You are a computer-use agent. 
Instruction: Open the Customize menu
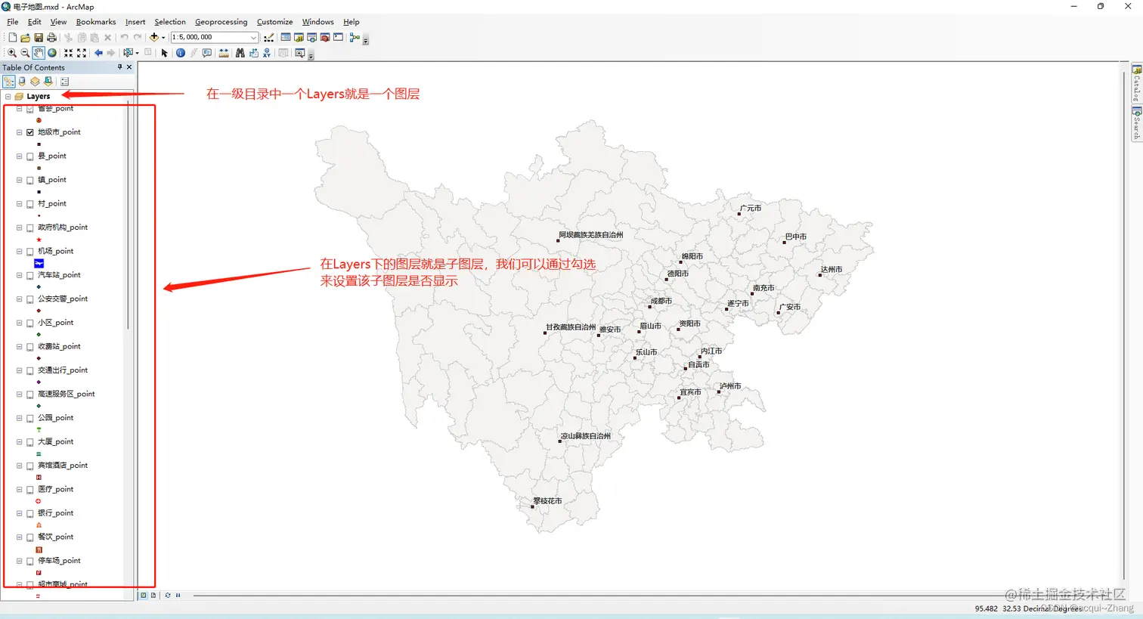[x=274, y=22]
